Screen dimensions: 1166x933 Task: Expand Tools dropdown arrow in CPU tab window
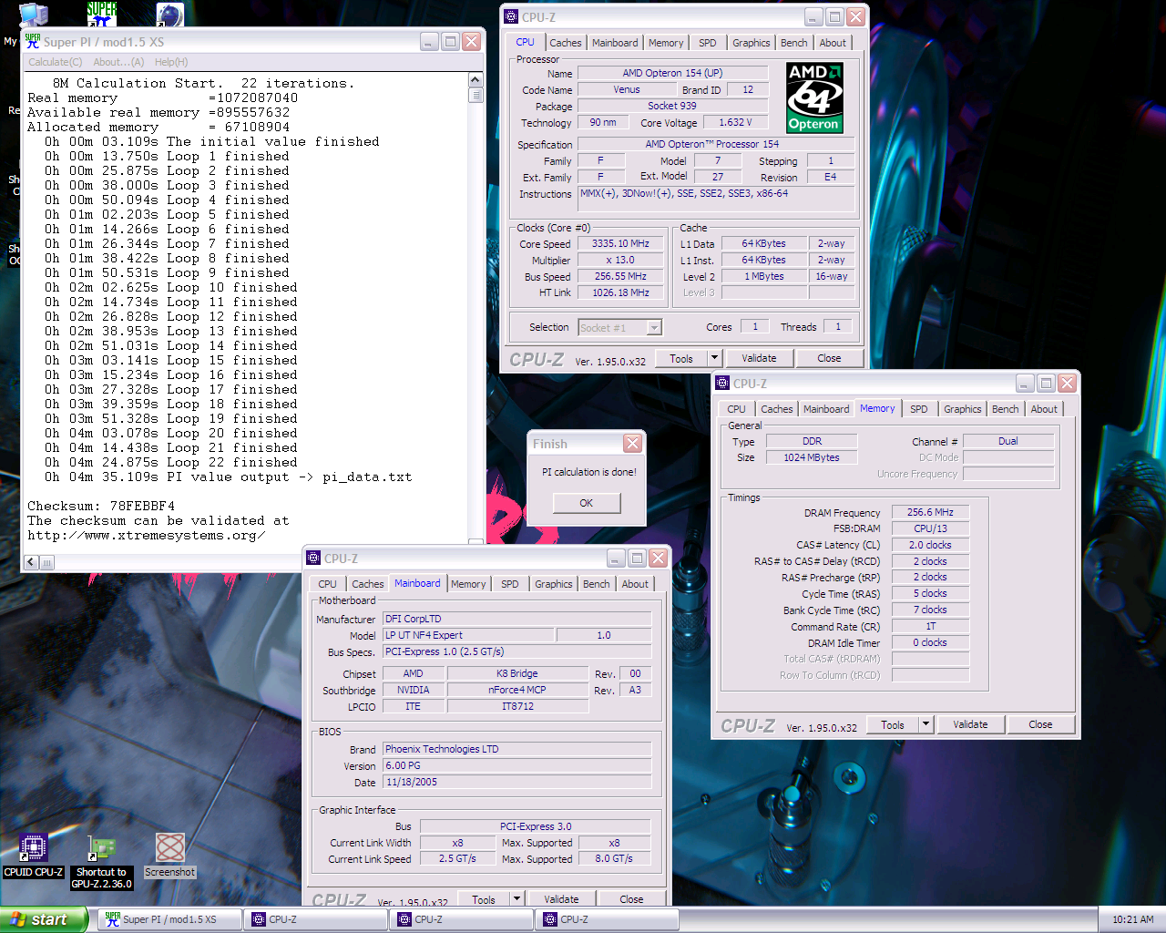pyautogui.click(x=714, y=359)
